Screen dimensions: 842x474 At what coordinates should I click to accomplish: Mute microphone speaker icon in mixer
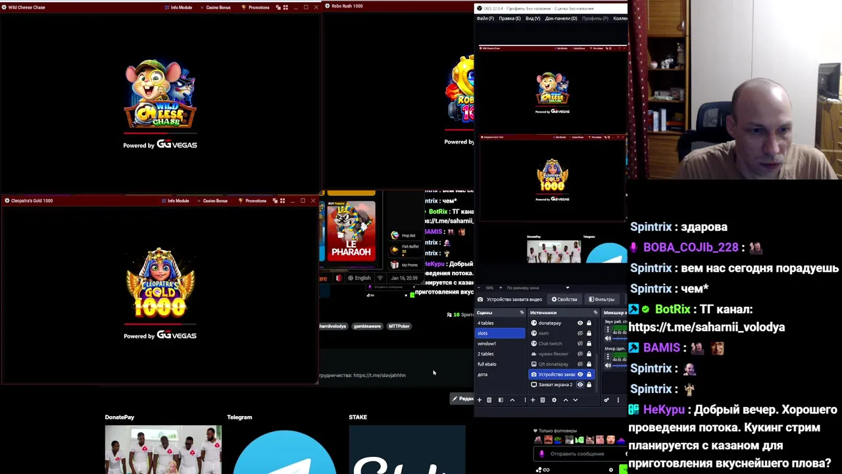pos(608,365)
